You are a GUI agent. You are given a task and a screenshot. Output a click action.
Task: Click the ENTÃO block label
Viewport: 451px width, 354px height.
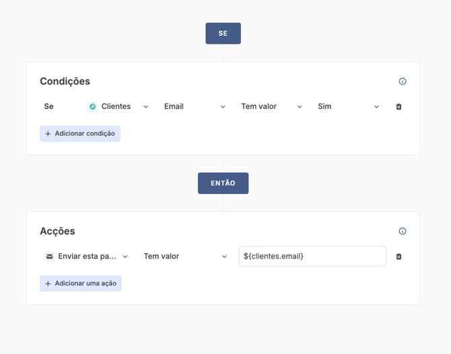223,183
